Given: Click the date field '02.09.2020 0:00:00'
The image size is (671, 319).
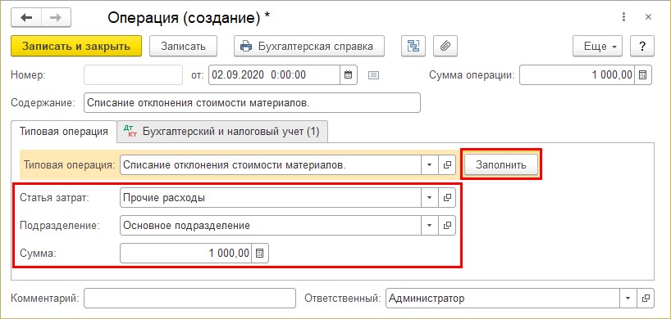Looking at the screenshot, I should (274, 75).
